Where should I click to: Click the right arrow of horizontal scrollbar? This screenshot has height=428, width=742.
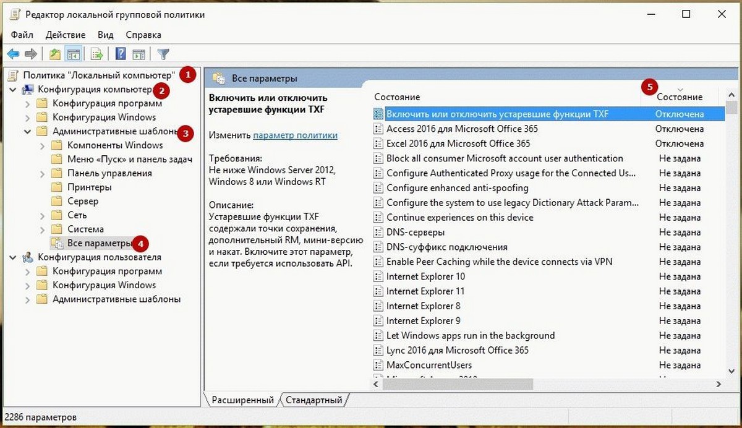point(719,383)
